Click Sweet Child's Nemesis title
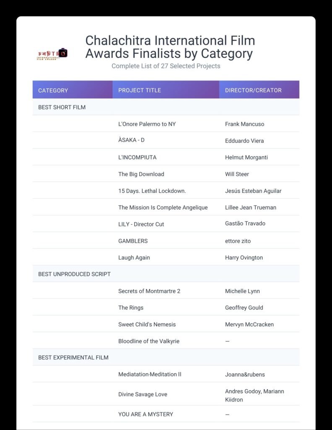Viewport: 332px width, 430px height. click(x=147, y=324)
